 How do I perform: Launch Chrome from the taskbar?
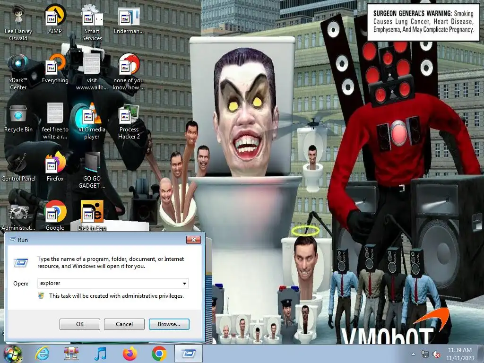click(x=159, y=354)
